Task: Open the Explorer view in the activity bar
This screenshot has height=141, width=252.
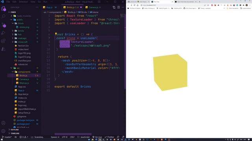Action: click(4, 9)
